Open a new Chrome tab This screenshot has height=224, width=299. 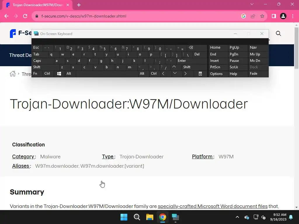tap(79, 5)
